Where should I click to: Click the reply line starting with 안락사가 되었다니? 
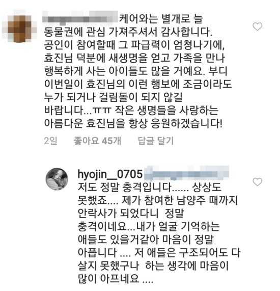tap(130, 214)
